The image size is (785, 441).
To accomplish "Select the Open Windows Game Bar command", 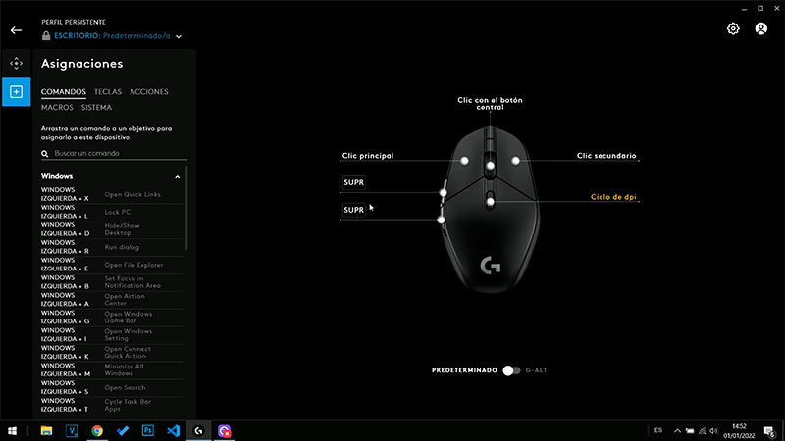I will 112,317.
